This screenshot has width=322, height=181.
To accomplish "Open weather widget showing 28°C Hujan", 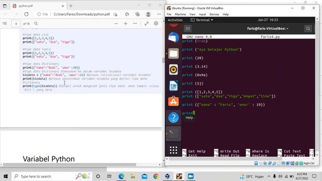I will coord(252,176).
